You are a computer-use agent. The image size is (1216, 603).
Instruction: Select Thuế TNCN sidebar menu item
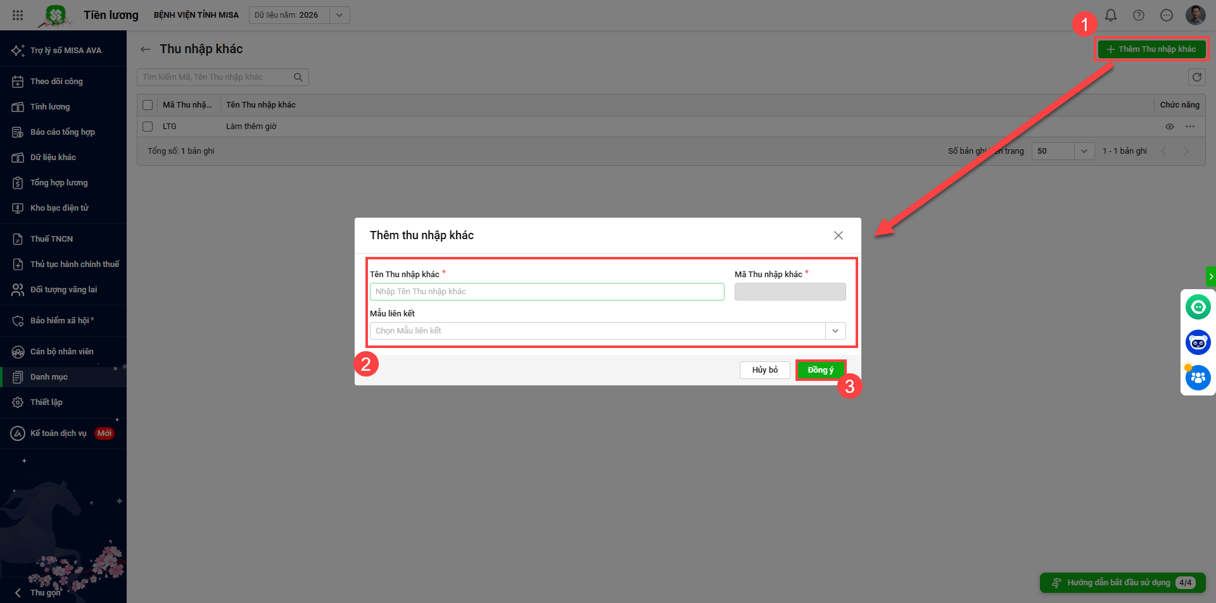click(x=51, y=239)
